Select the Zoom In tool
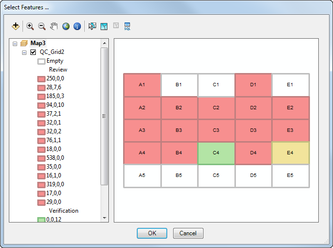Image resolution: width=333 pixels, height=248 pixels. click(30, 26)
